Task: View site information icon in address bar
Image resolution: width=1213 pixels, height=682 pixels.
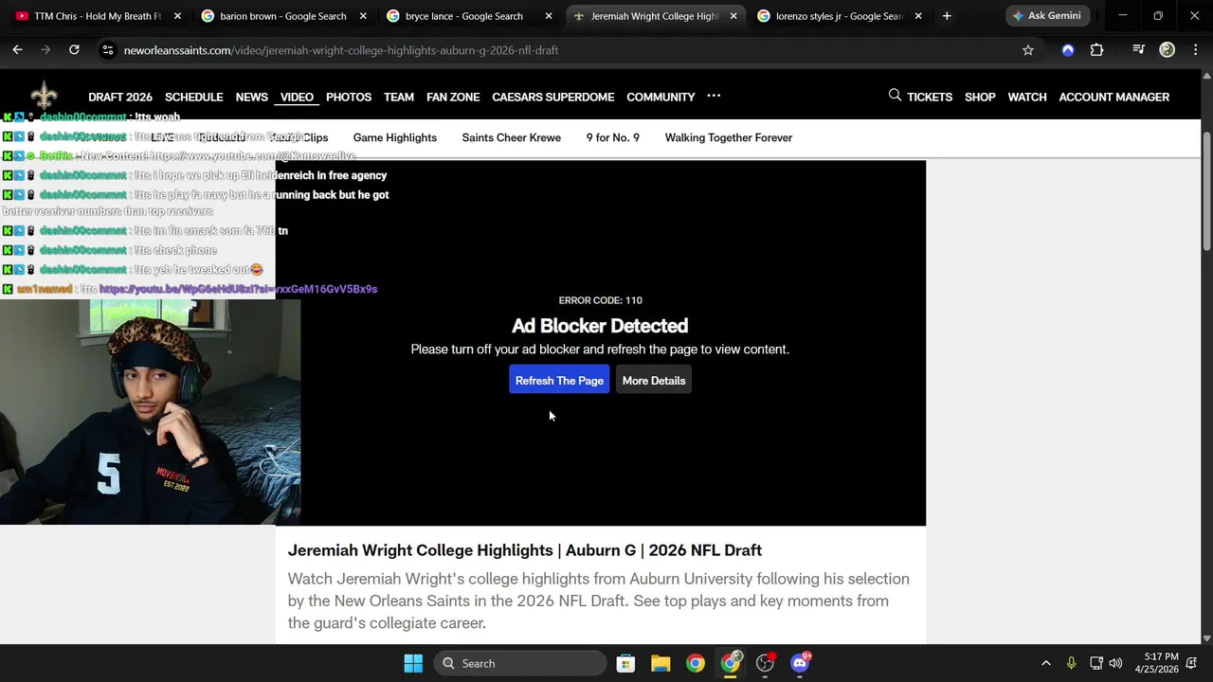Action: click(x=108, y=50)
